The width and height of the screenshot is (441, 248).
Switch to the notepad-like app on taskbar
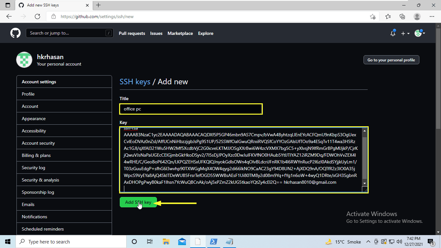tap(229, 242)
